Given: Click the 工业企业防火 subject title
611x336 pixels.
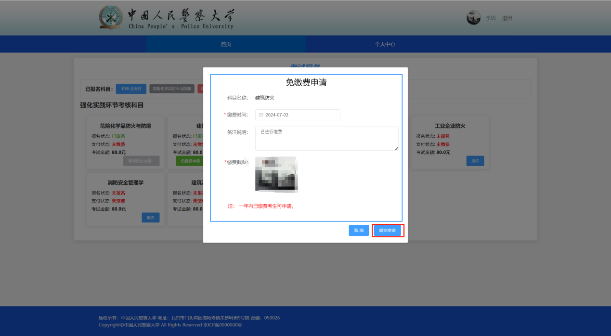Looking at the screenshot, I should (x=450, y=126).
